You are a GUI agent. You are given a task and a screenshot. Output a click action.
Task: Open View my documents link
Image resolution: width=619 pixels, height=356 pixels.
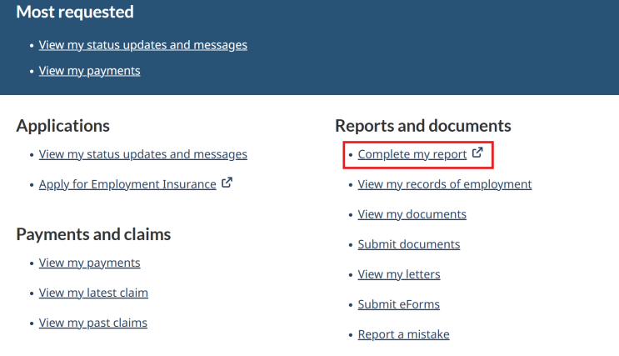click(412, 214)
